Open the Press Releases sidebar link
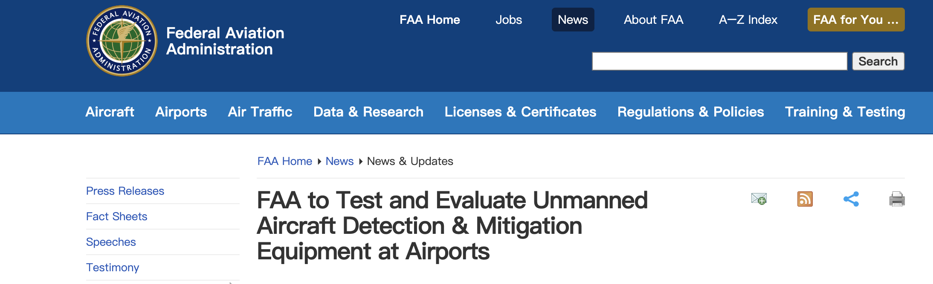Image resolution: width=933 pixels, height=284 pixels. pyautogui.click(x=125, y=191)
